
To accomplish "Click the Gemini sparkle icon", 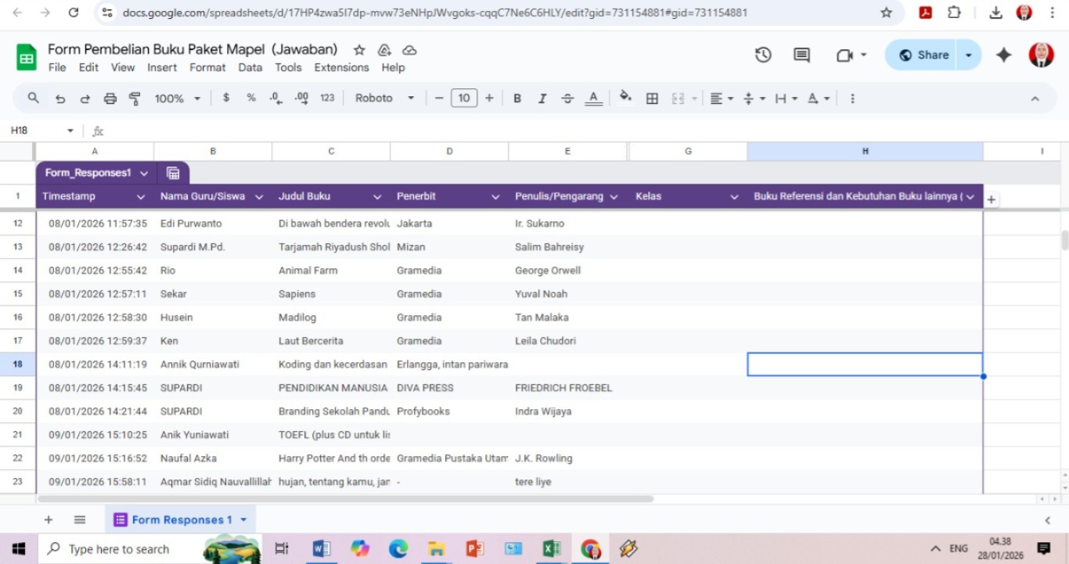I will (x=1003, y=55).
